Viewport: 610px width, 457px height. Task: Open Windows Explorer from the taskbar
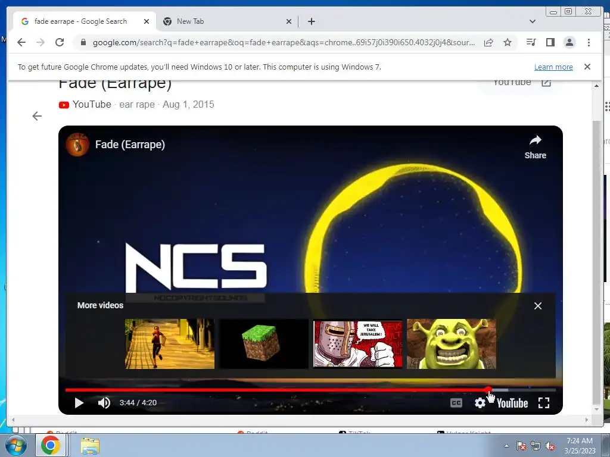click(90, 445)
